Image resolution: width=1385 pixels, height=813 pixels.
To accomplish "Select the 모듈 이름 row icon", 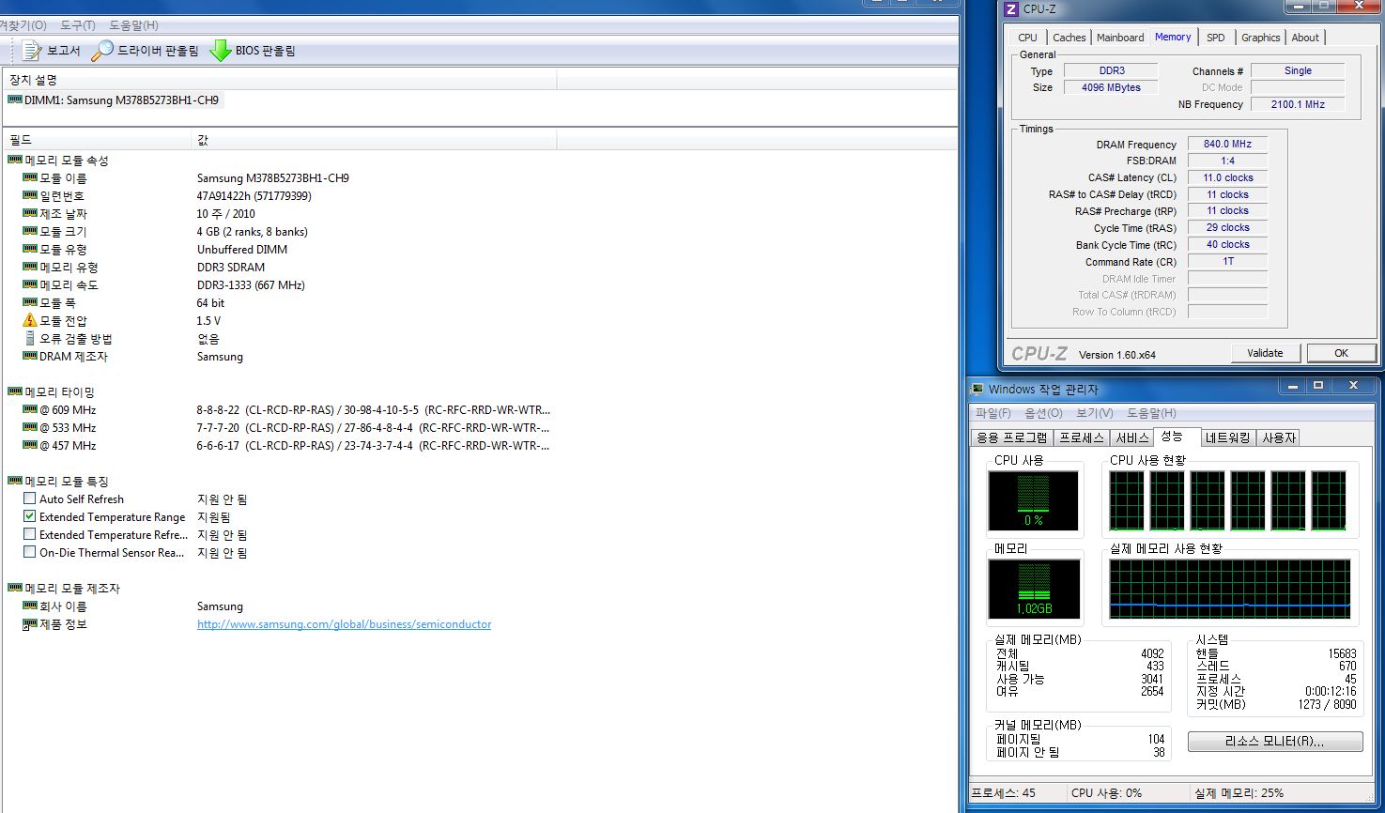I will (x=30, y=177).
